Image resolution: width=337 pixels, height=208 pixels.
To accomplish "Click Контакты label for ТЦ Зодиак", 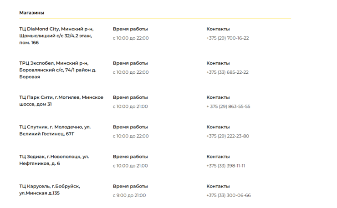I will (x=218, y=157).
